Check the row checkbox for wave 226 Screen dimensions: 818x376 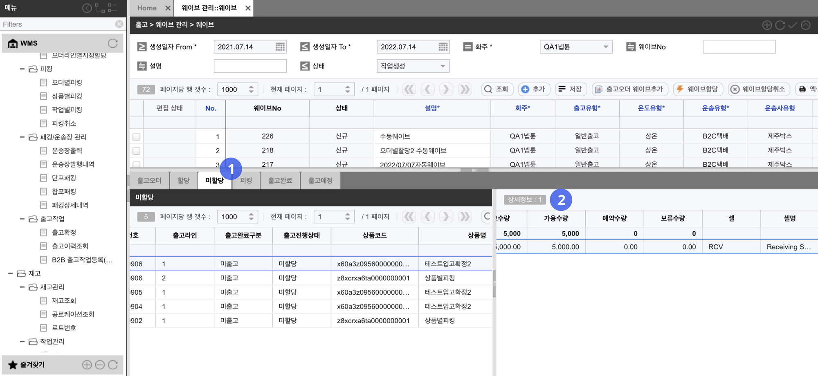(x=137, y=137)
